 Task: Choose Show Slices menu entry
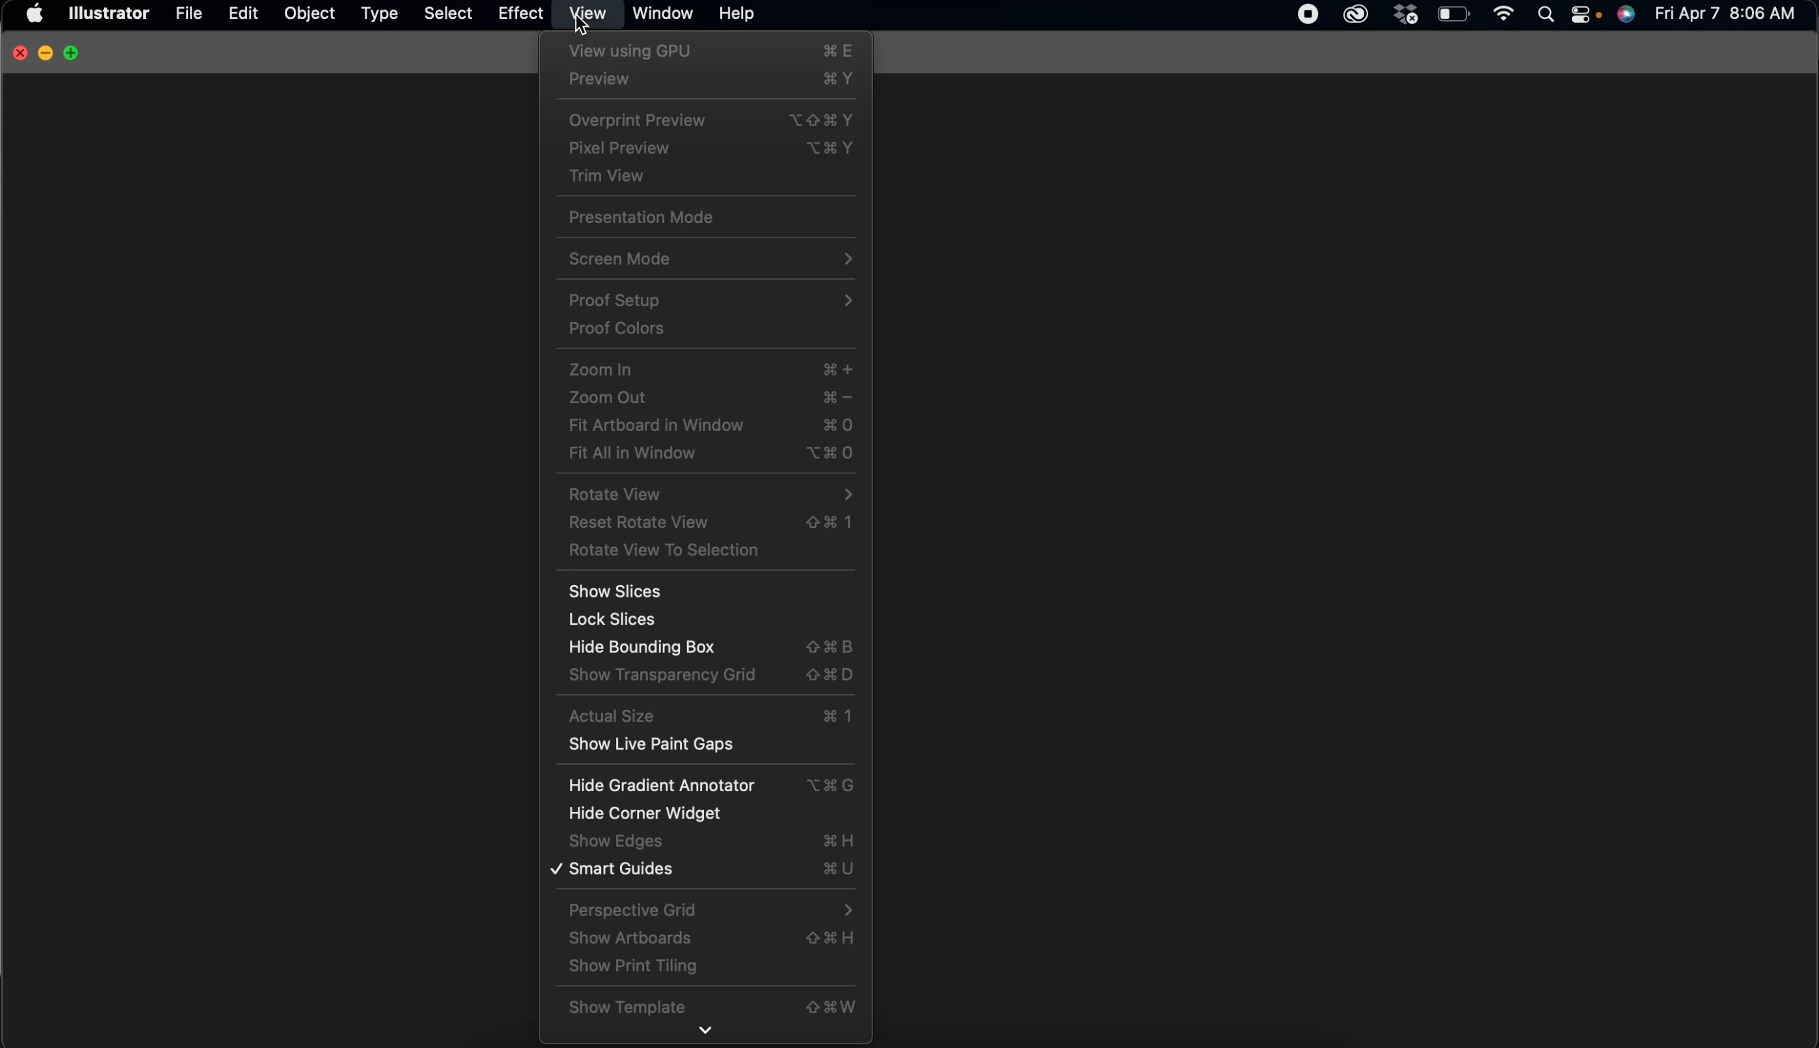click(x=615, y=592)
